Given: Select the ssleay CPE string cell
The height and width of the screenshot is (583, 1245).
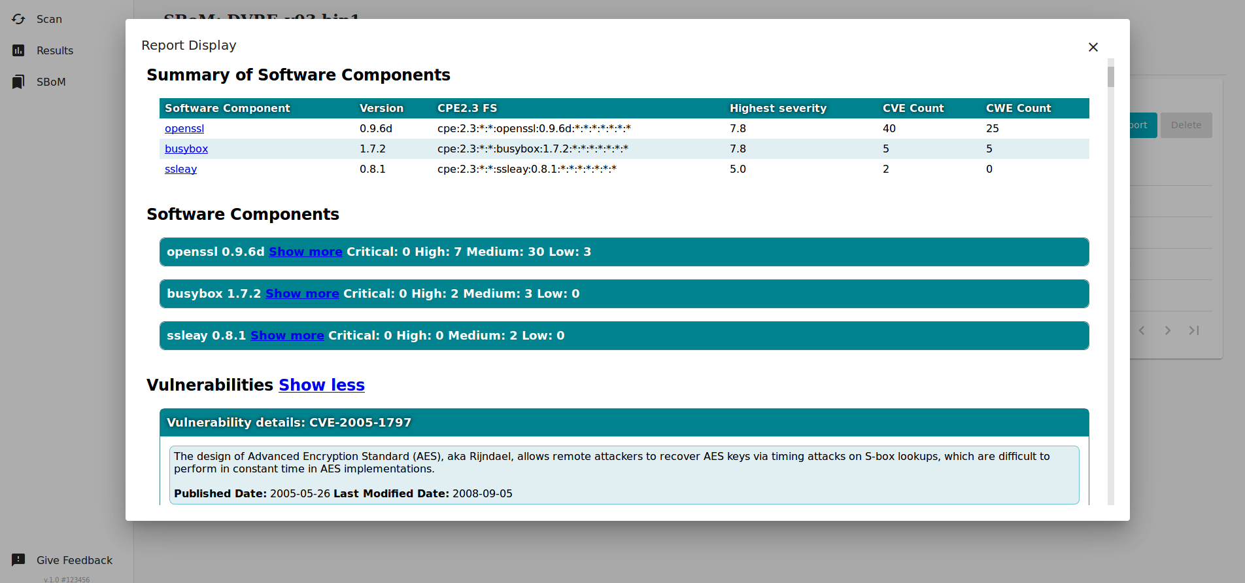Looking at the screenshot, I should tap(527, 169).
